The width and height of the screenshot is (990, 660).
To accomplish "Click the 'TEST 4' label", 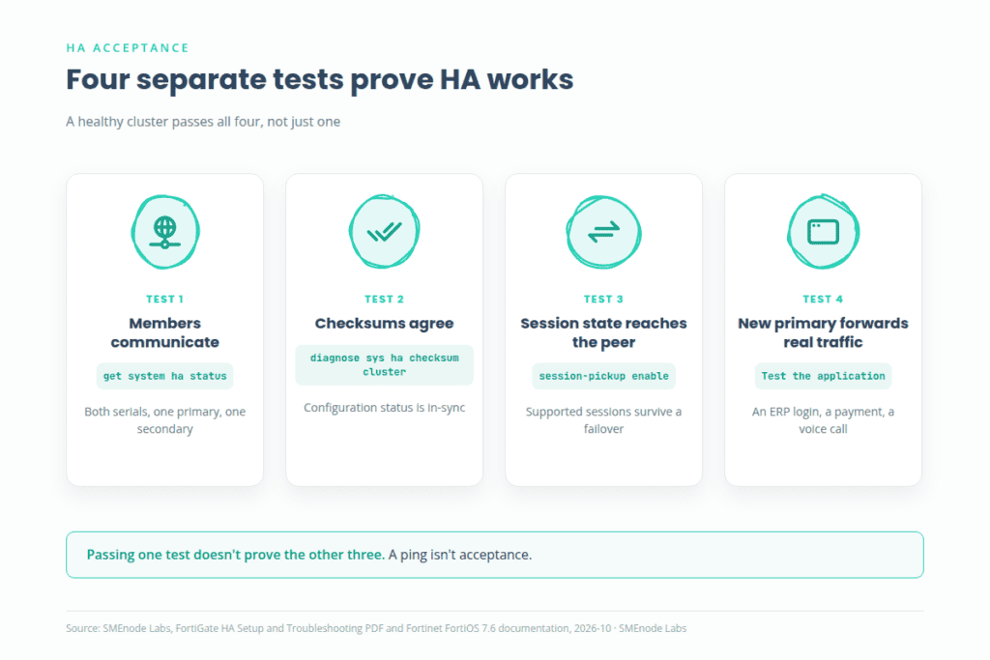I will [824, 300].
